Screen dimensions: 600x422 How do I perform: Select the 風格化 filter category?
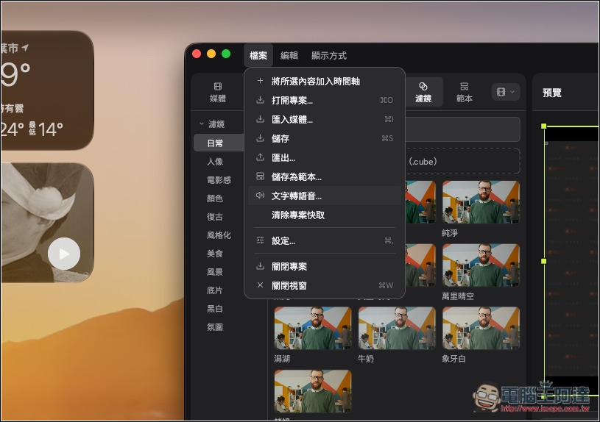coord(219,235)
